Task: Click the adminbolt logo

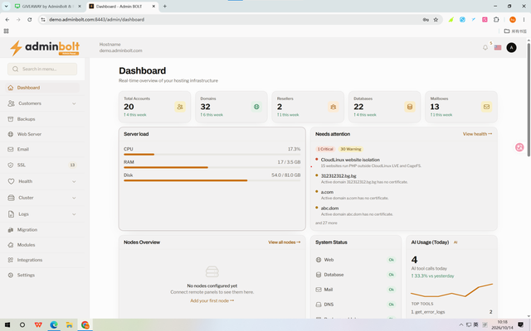Action: point(45,48)
